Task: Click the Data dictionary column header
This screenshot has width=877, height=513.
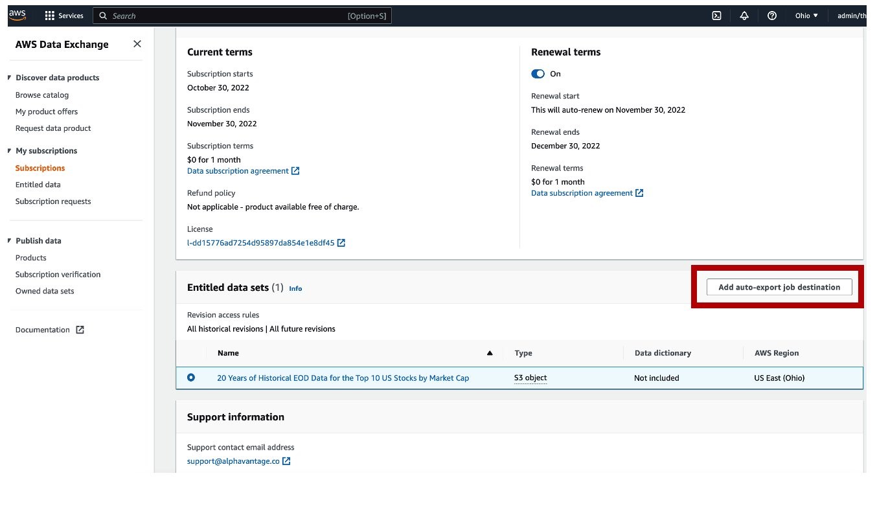Action: pyautogui.click(x=663, y=353)
